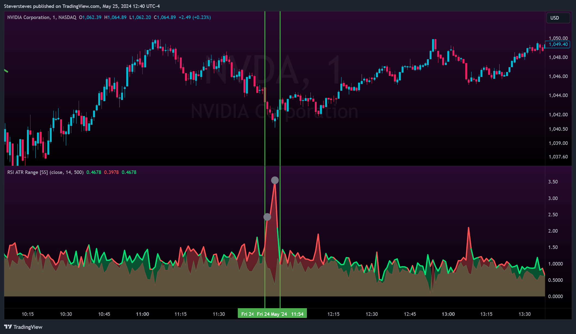Click the 1,050.00 price axis label
Image resolution: width=576 pixels, height=334 pixels.
click(558, 38)
